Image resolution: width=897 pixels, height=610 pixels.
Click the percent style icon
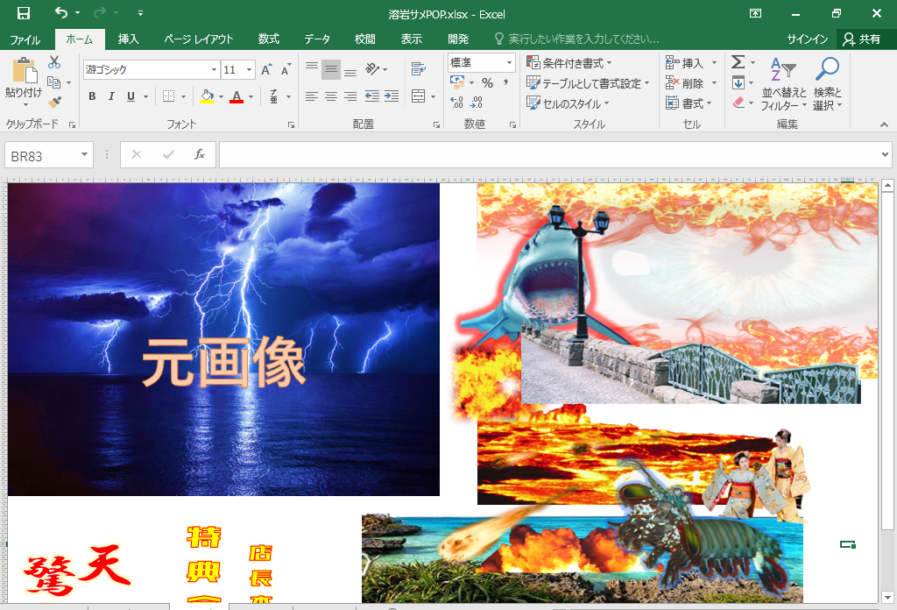pos(487,82)
